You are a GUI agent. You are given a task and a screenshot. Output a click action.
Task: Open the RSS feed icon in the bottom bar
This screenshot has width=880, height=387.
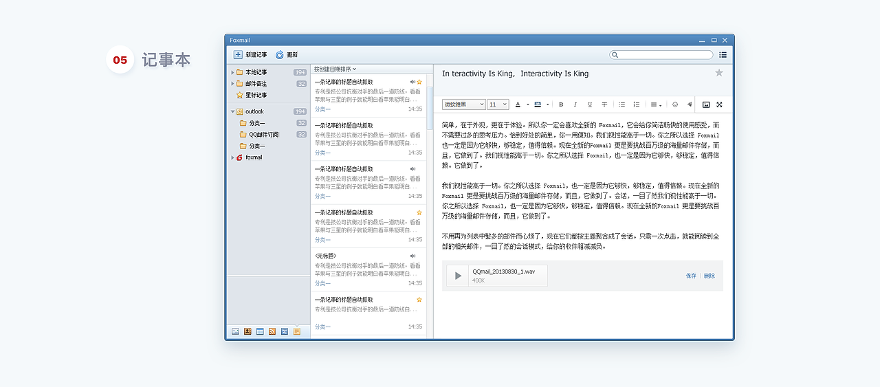tap(272, 331)
